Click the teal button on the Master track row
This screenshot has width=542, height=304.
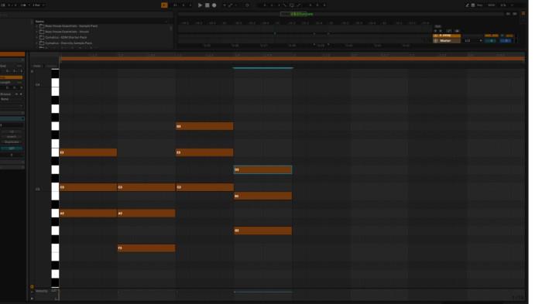tap(491, 41)
